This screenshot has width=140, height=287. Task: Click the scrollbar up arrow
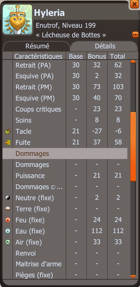click(133, 61)
